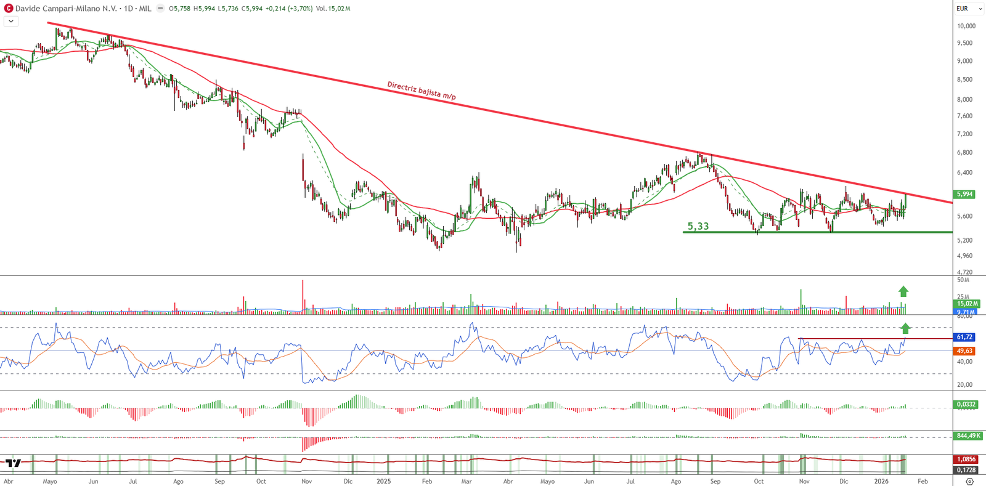The height and width of the screenshot is (486, 986).
Task: Click the orange 49,63 value label
Action: 964,350
